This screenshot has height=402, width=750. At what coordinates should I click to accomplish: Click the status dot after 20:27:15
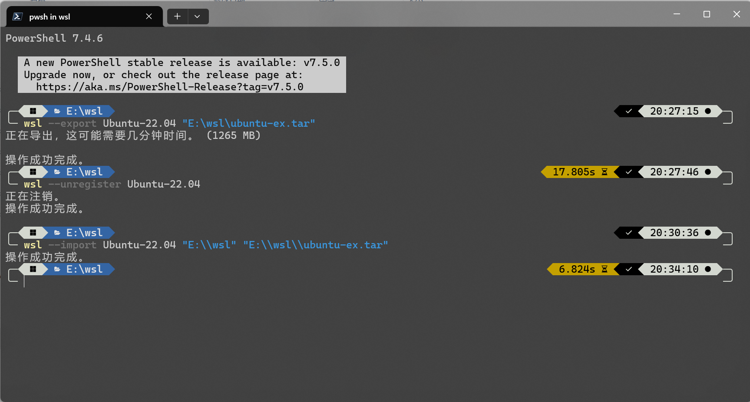coord(708,111)
